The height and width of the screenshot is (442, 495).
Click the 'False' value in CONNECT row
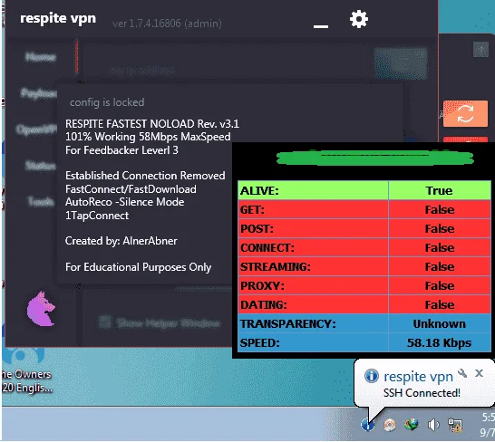point(440,247)
